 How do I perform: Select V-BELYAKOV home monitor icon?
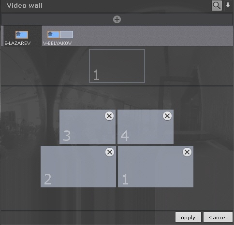[54, 34]
